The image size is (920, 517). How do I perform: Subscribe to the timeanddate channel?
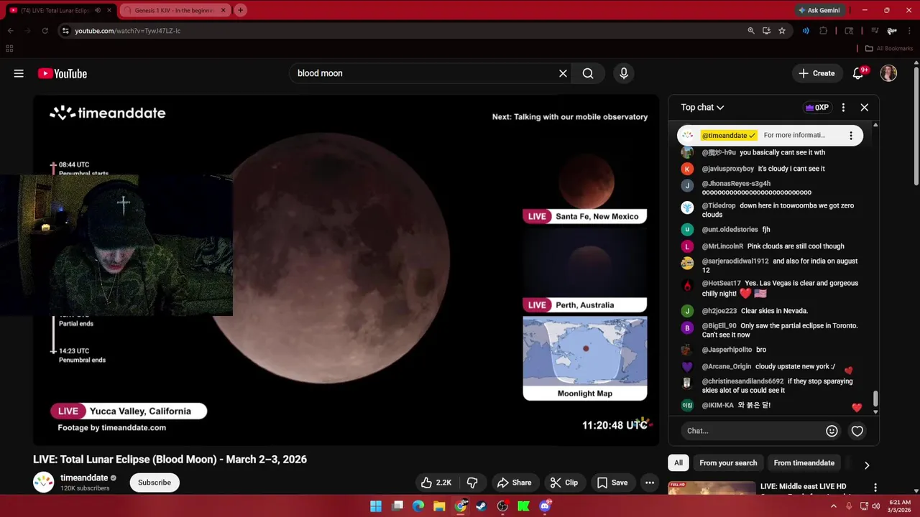(155, 483)
